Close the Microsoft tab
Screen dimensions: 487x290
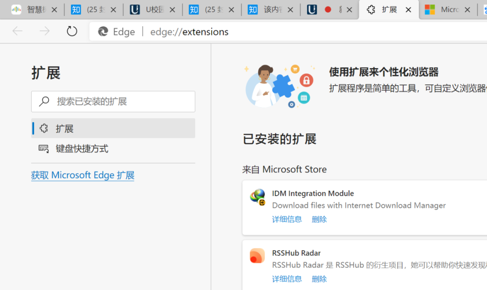(468, 10)
